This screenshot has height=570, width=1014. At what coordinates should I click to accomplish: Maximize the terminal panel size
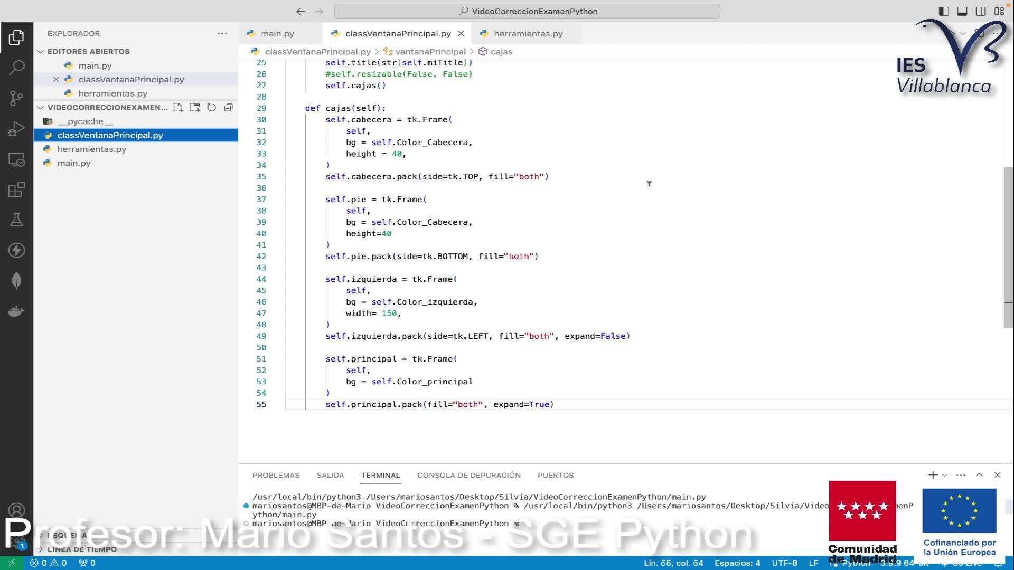[x=979, y=475]
